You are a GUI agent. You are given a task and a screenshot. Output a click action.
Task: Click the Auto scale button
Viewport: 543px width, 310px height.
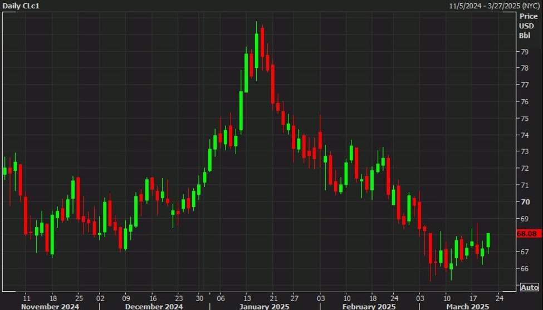529,287
